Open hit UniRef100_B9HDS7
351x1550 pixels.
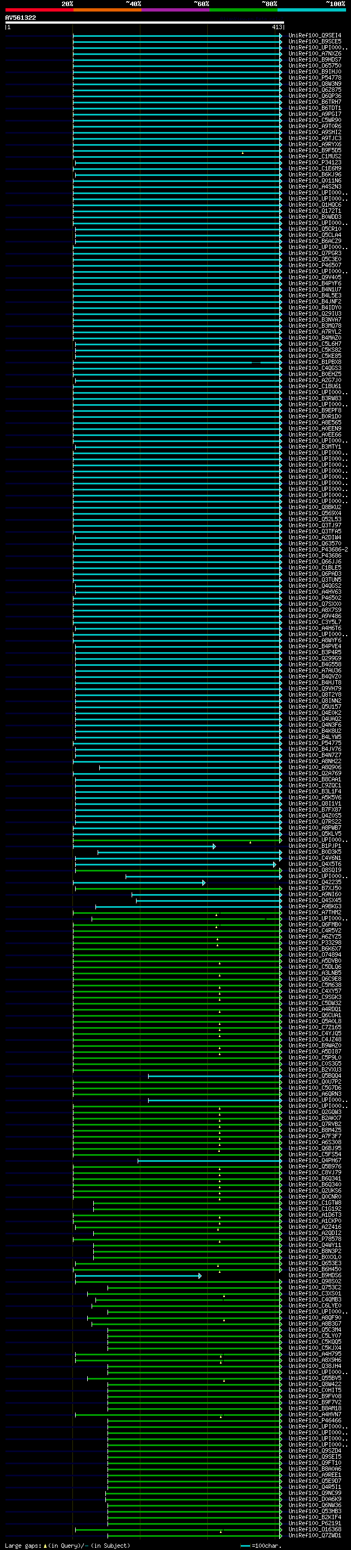(315, 59)
